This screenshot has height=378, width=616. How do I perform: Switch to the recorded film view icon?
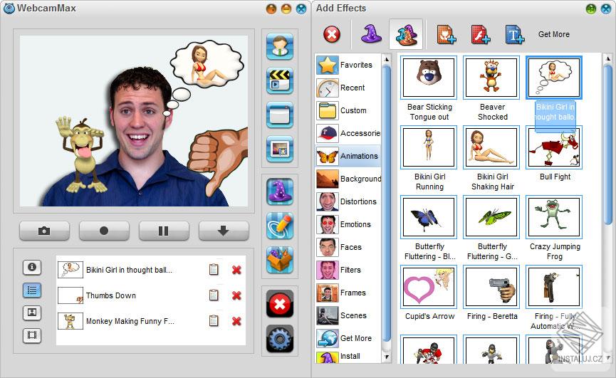32,335
